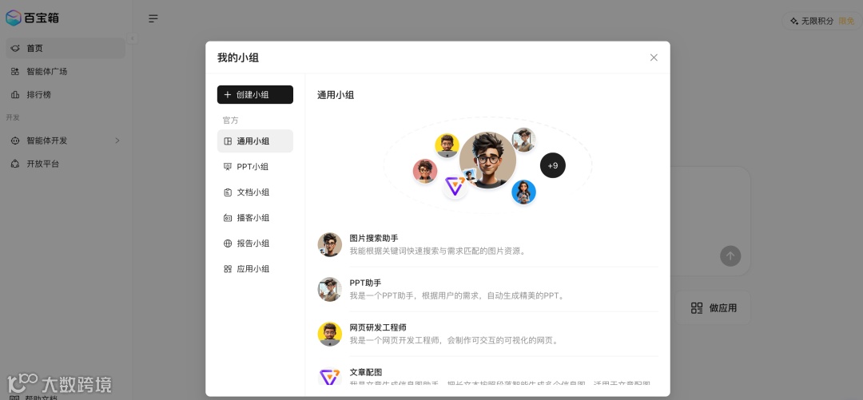
Task: Click the large central avatar with glasses
Action: pos(487,160)
